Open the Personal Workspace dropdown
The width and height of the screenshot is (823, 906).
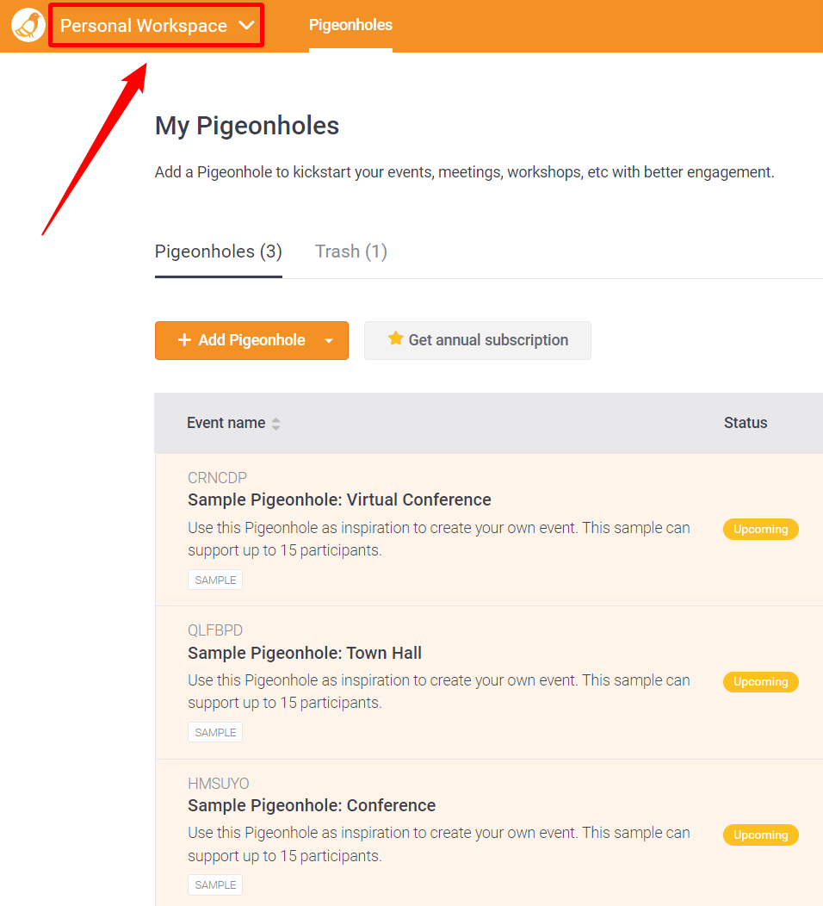pos(157,26)
